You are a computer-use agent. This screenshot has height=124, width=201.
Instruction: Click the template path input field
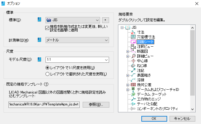tap(44, 105)
